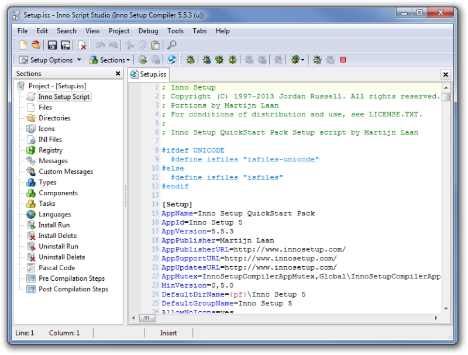Click the Registry cube icon in Sections tree
The image size is (468, 355).
tap(31, 150)
